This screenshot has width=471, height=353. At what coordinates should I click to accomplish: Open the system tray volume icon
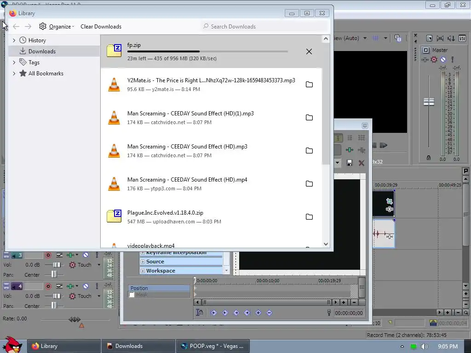pyautogui.click(x=424, y=347)
